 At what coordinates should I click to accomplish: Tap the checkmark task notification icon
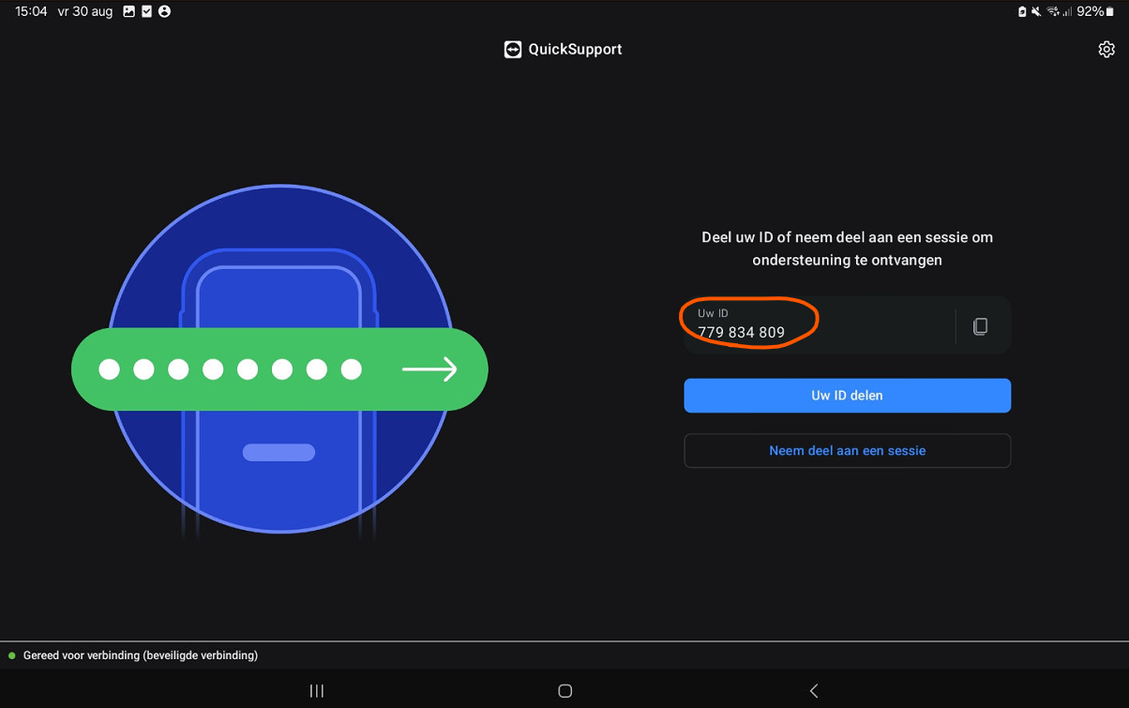(147, 11)
